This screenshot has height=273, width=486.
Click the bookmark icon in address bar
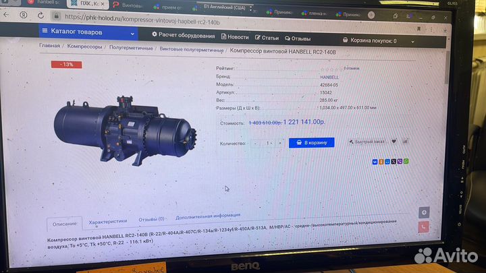pyautogui.click(x=418, y=29)
